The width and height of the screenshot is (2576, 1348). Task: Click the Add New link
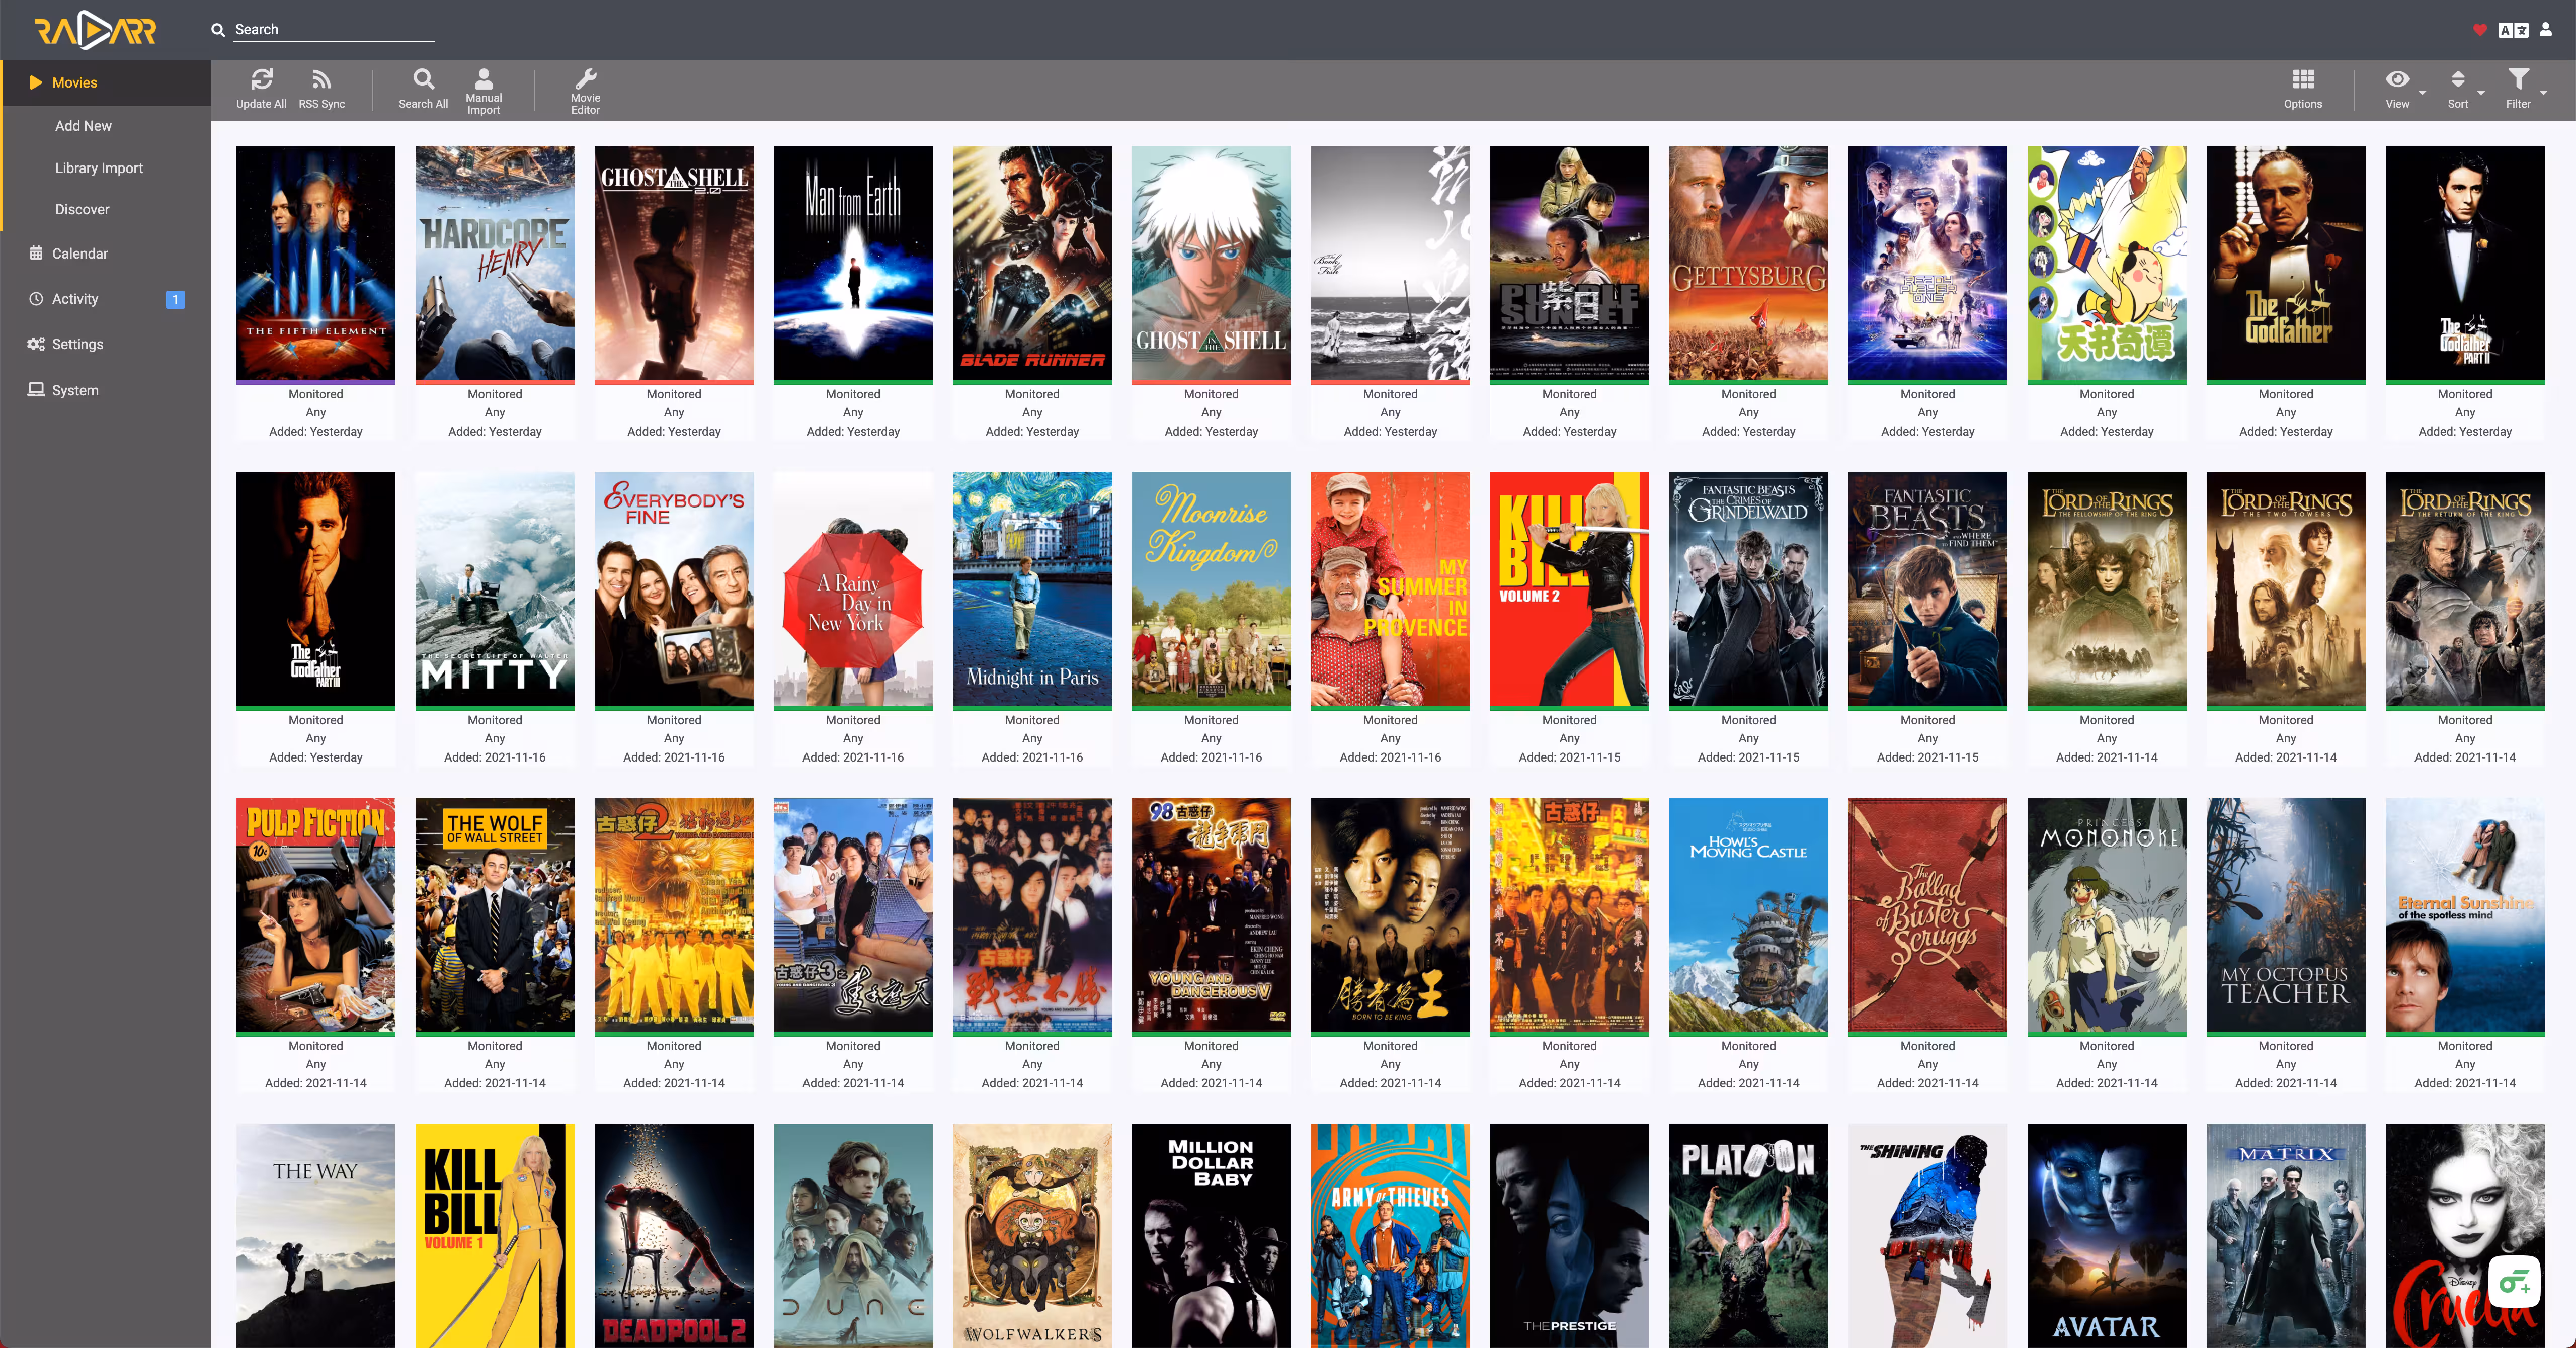83,126
